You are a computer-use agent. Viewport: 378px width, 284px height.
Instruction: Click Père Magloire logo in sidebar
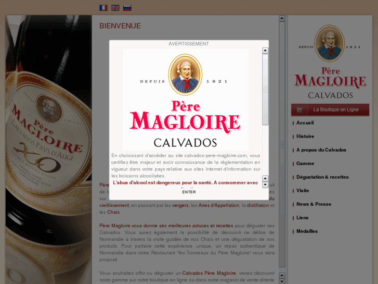pyautogui.click(x=330, y=61)
